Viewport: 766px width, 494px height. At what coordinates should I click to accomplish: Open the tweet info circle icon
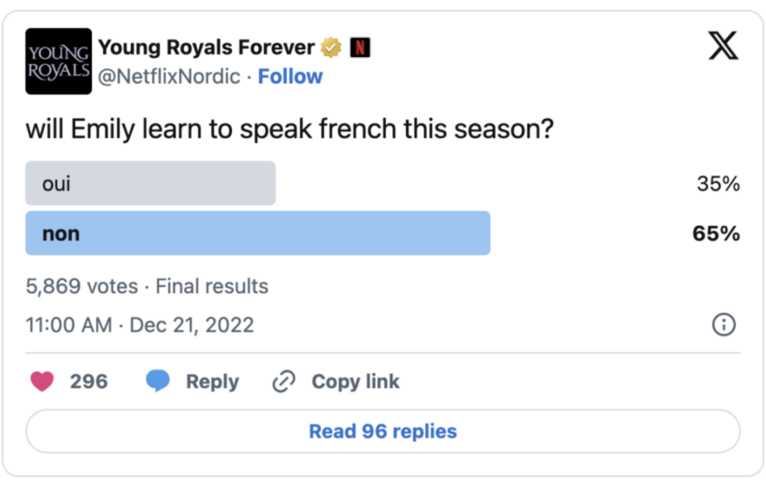(723, 325)
